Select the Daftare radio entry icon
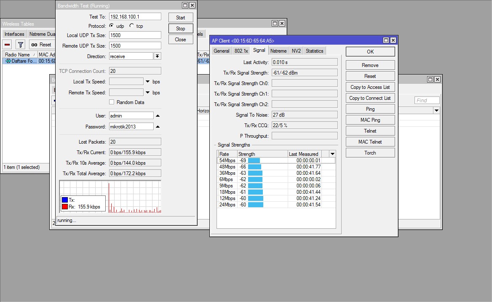Image resolution: width=492 pixels, height=302 pixels. (x=8, y=61)
